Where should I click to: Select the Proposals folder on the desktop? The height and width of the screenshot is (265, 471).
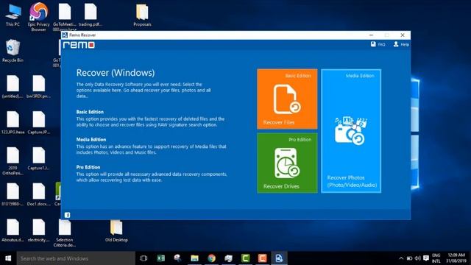tap(142, 15)
